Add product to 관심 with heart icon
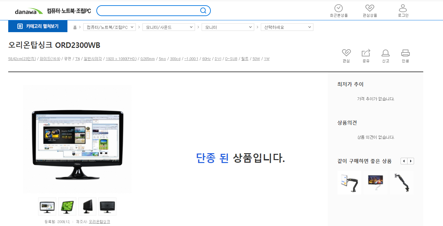 tap(346, 53)
